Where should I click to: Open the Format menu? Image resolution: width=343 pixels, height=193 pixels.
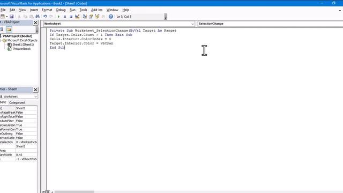47,10
